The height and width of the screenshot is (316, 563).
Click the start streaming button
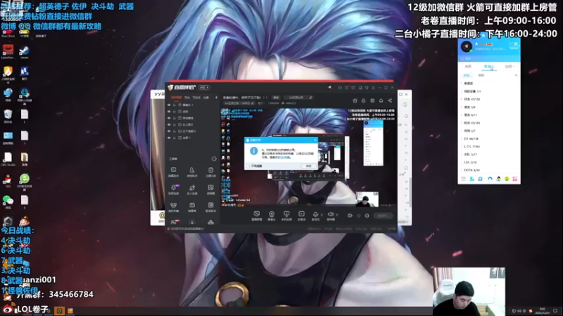383,216
